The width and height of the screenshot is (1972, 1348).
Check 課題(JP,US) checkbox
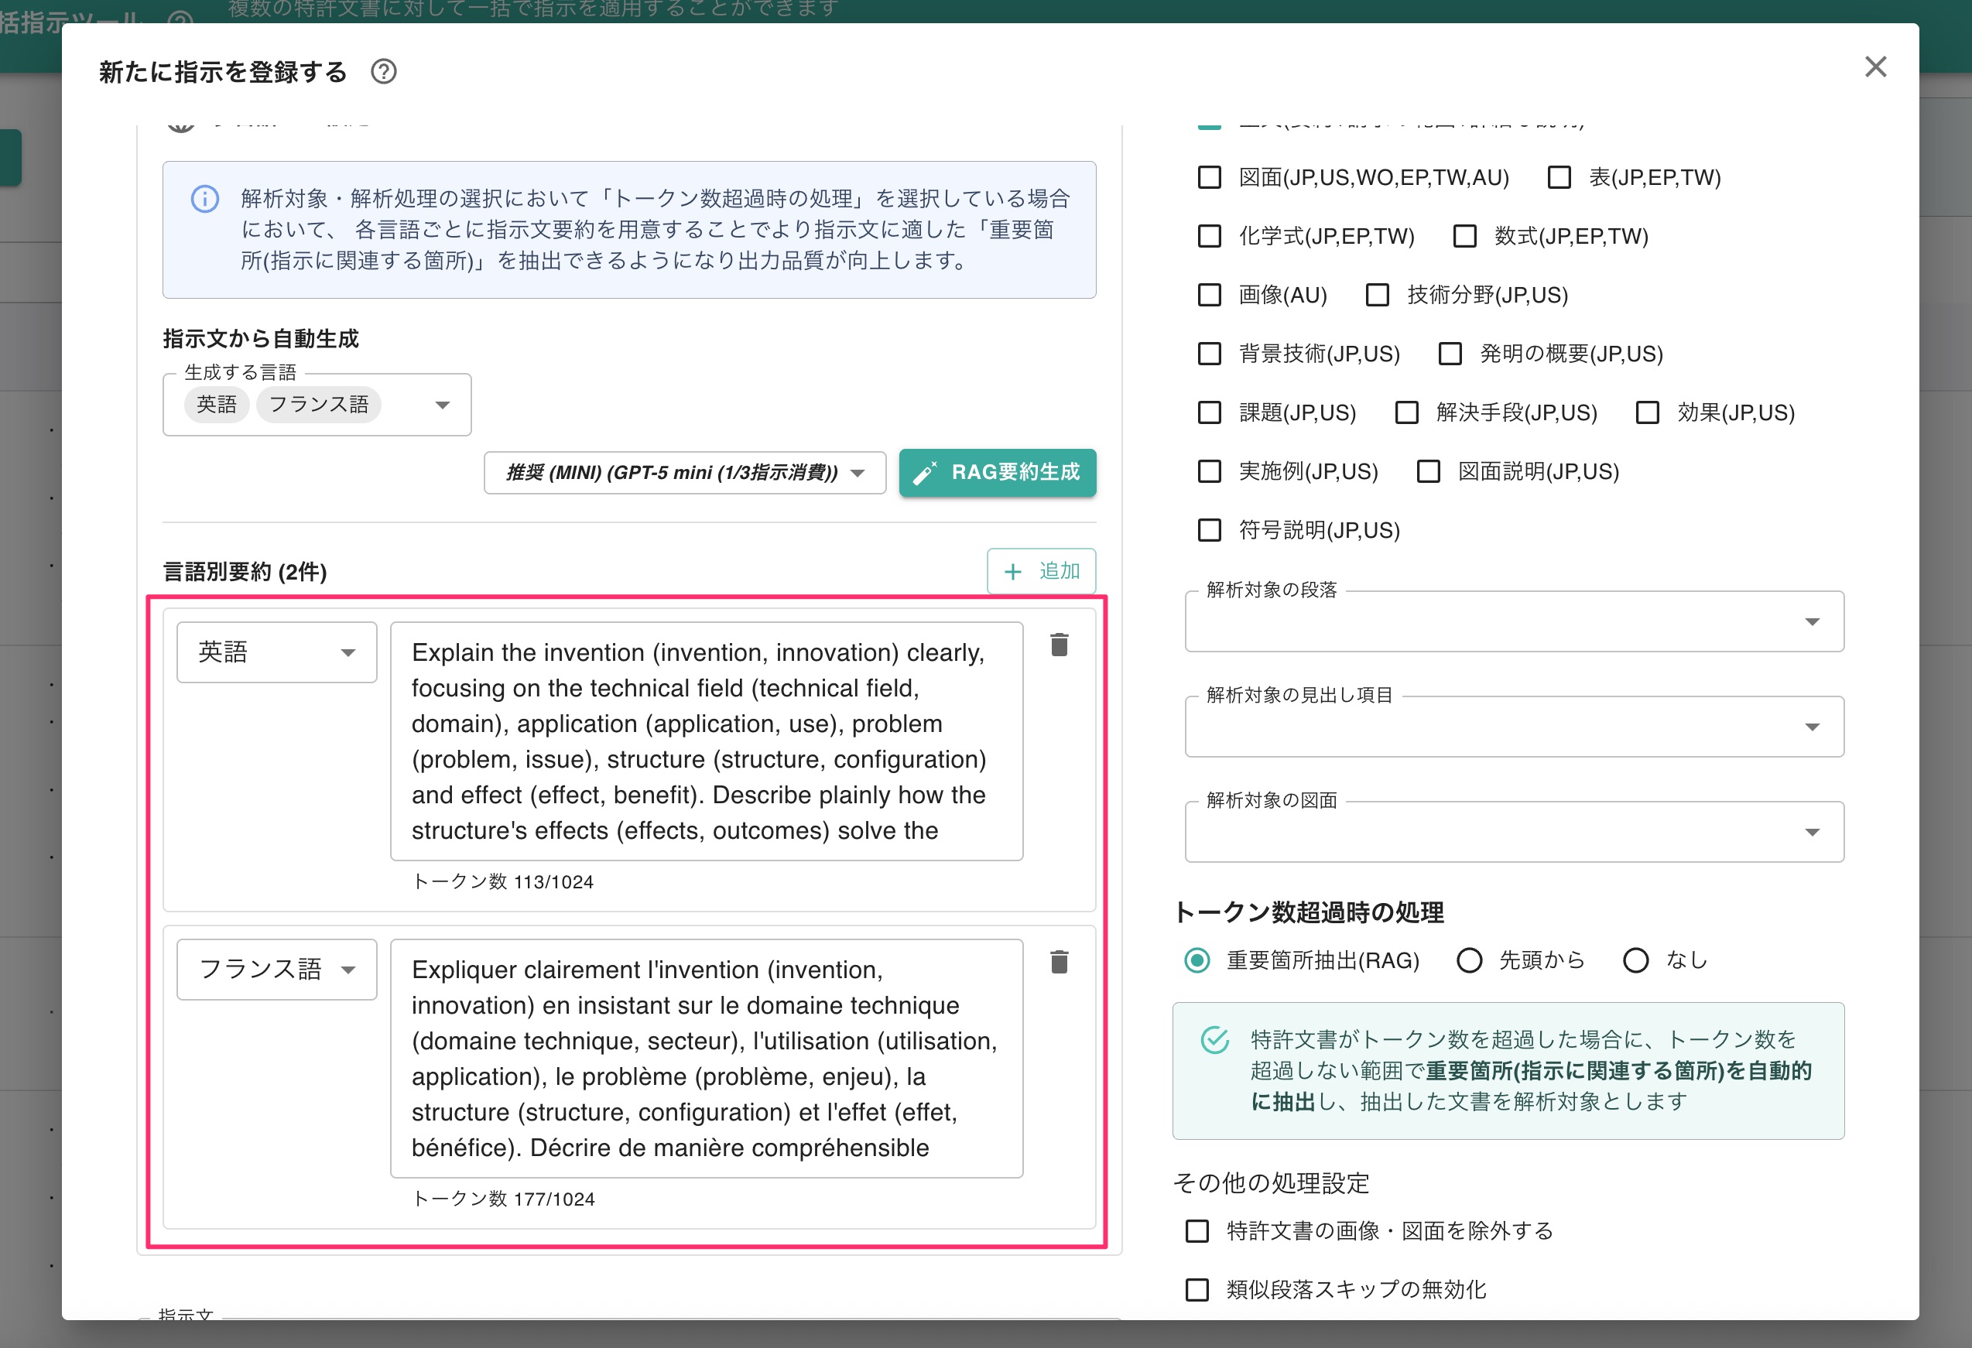click(1209, 412)
